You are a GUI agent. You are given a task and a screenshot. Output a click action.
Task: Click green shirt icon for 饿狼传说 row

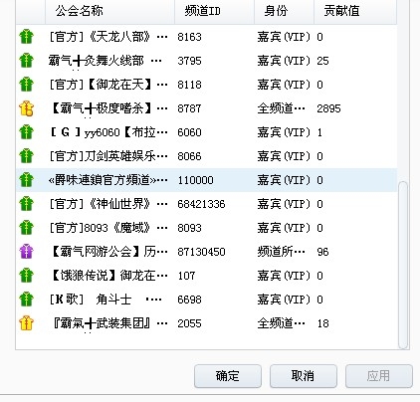point(26,276)
